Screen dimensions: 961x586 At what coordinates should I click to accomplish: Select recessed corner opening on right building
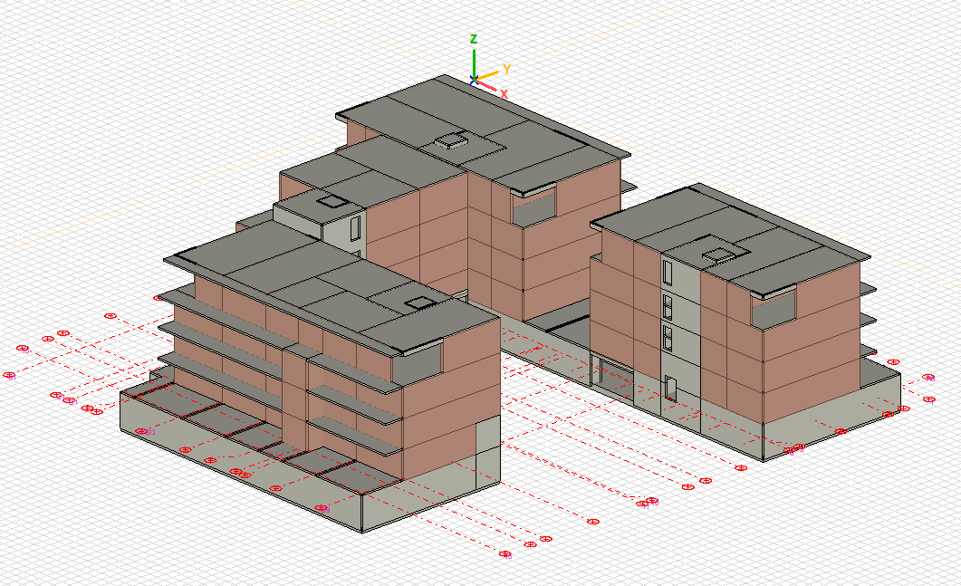click(x=773, y=310)
